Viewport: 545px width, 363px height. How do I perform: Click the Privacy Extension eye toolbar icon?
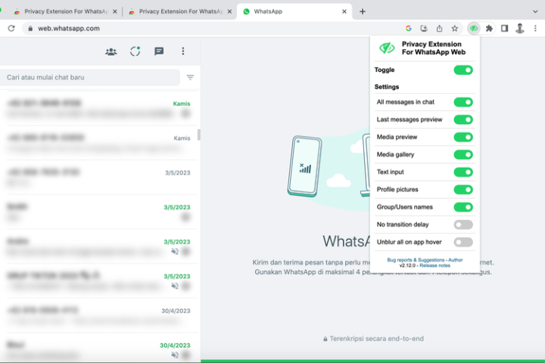tap(474, 29)
